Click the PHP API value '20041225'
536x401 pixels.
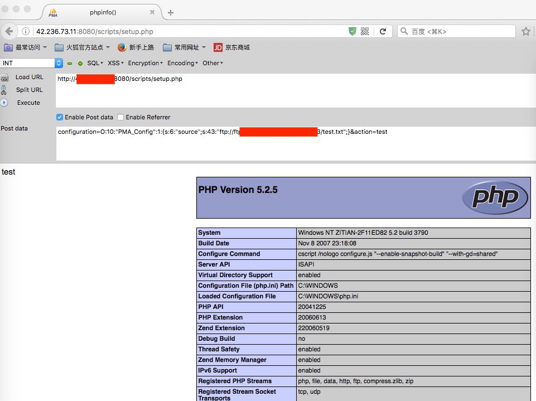[312, 307]
